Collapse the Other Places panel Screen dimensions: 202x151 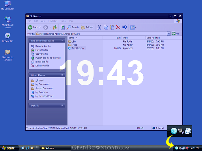62,75
